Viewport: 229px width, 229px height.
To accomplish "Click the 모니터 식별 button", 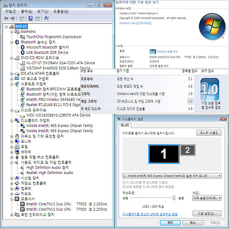I will click(209, 133).
